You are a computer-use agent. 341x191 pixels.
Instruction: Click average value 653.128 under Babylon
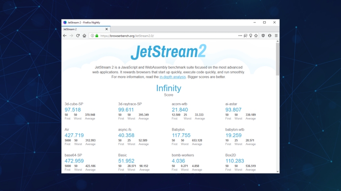coord(197,140)
